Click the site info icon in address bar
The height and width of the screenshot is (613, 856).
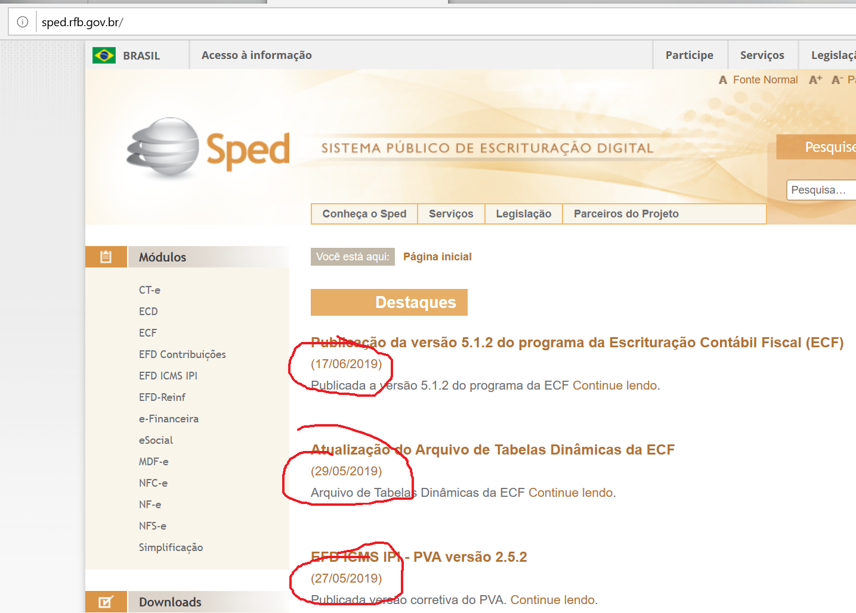pyautogui.click(x=23, y=22)
